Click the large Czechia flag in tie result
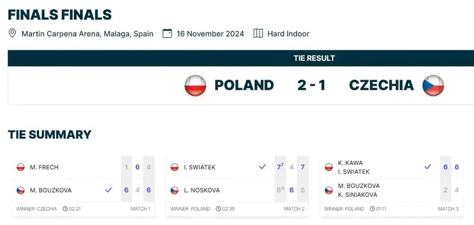The image size is (474, 225). point(433,86)
